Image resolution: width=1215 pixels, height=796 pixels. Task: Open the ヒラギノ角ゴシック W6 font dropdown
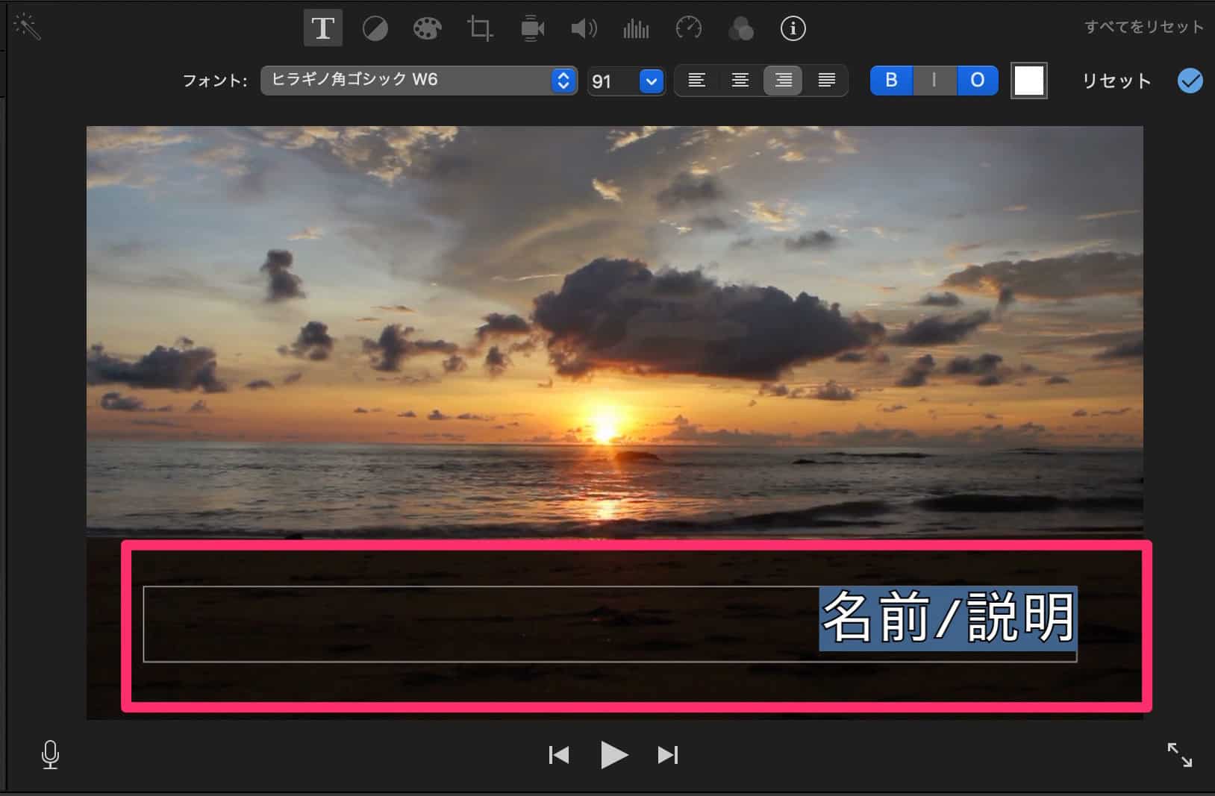point(419,81)
